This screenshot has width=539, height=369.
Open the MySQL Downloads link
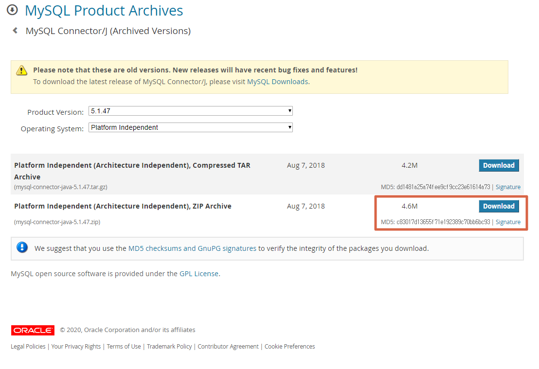coord(277,82)
